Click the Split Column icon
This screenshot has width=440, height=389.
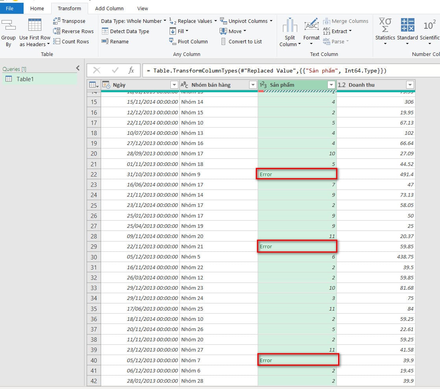click(290, 25)
